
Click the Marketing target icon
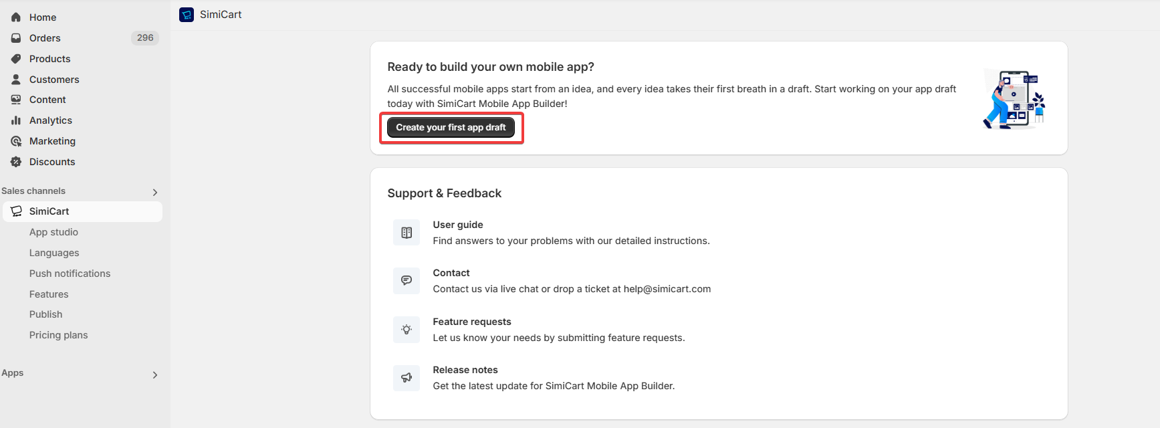pyautogui.click(x=16, y=141)
